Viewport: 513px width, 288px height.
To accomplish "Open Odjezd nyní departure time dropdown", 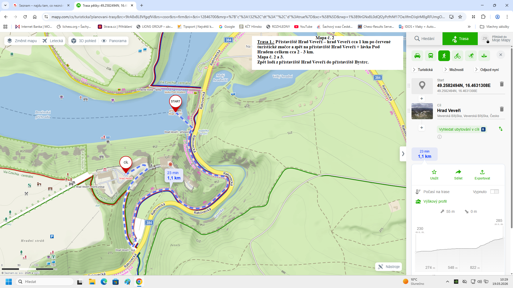I will pyautogui.click(x=487, y=70).
